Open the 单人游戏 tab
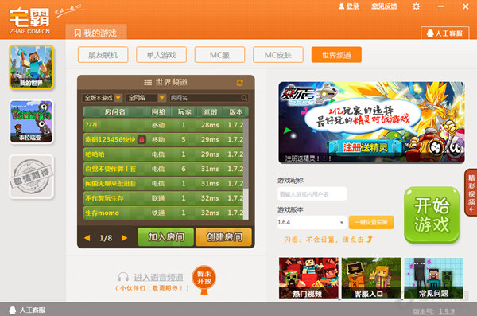The image size is (477, 316). 161,55
